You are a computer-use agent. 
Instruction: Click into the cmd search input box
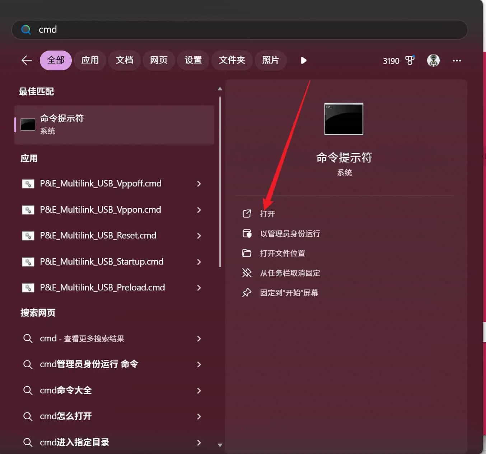[x=239, y=29]
